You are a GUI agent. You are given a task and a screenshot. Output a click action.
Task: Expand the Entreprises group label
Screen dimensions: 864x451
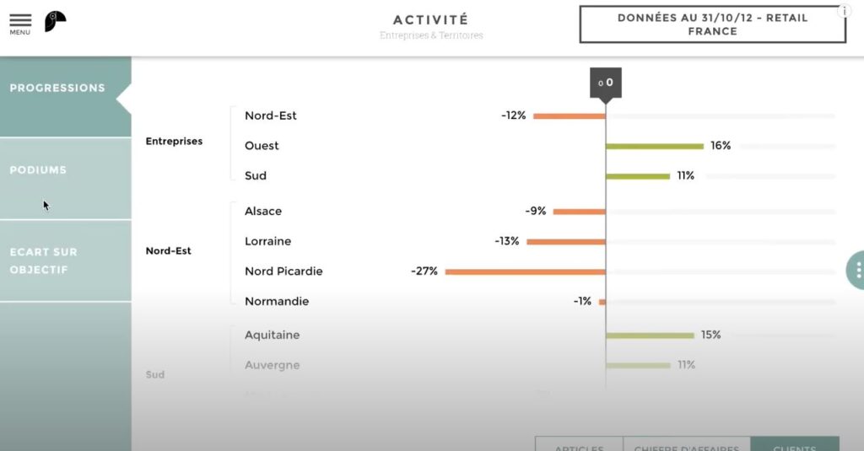point(174,141)
